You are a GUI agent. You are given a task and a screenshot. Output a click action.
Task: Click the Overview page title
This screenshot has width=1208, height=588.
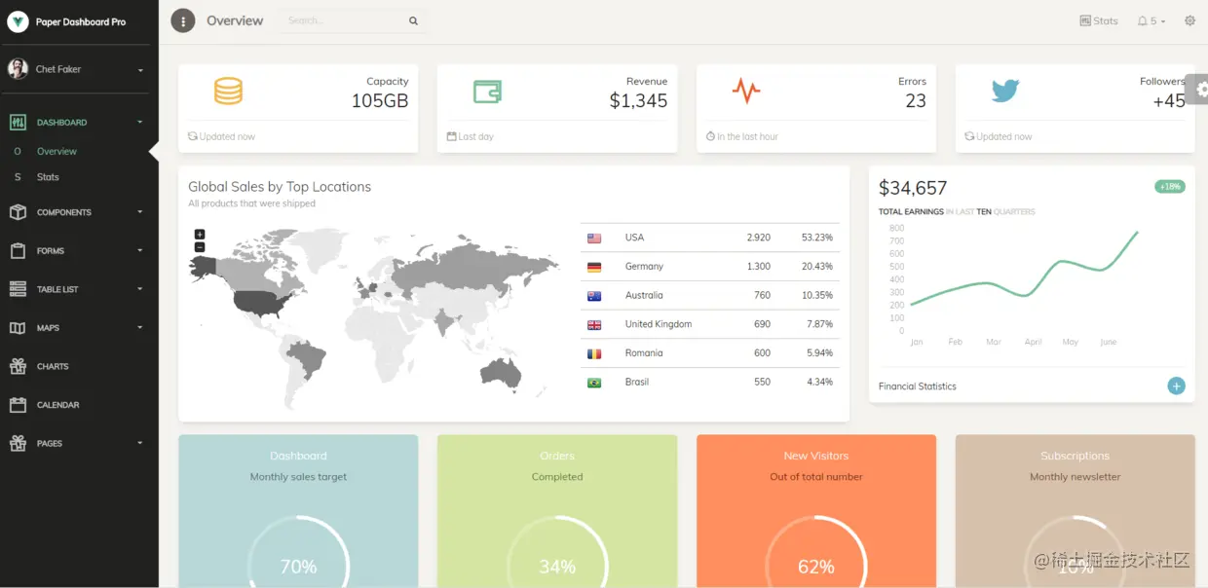235,20
